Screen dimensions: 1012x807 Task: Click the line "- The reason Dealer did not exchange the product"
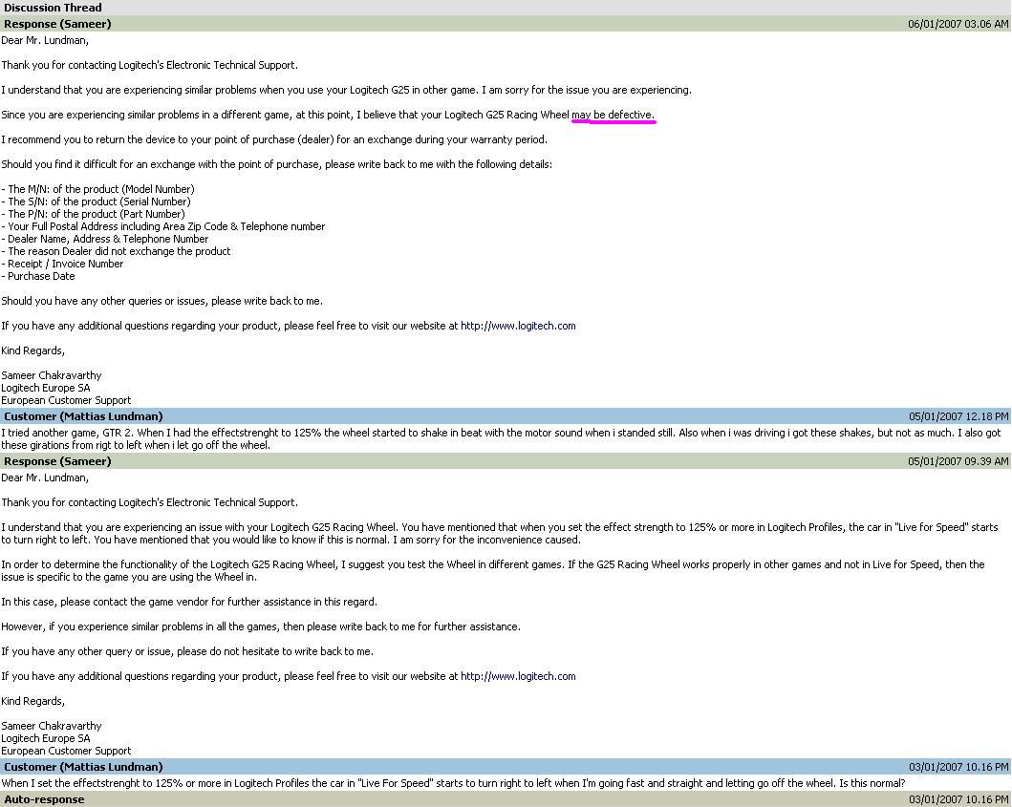coord(116,251)
